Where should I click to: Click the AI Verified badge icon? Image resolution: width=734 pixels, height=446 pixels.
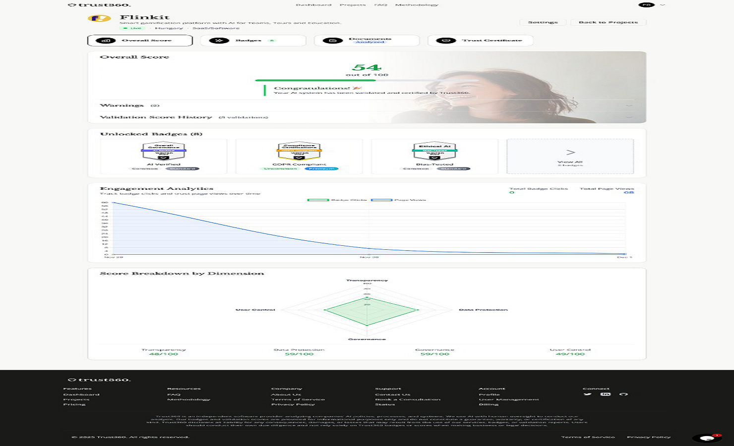(x=164, y=152)
